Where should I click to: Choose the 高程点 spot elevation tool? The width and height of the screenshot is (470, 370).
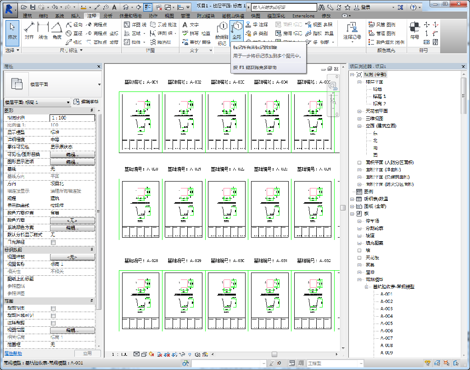[96, 25]
